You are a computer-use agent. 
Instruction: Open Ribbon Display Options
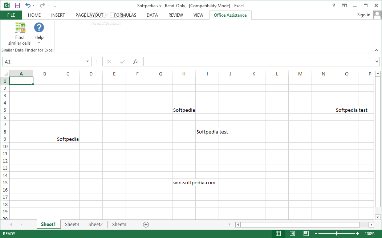tap(344, 5)
